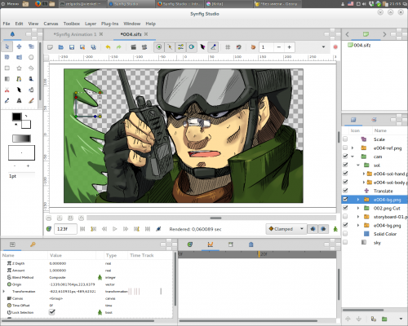Toggle show grid on canvas
The image size is (408, 326).
pyautogui.click(x=228, y=47)
